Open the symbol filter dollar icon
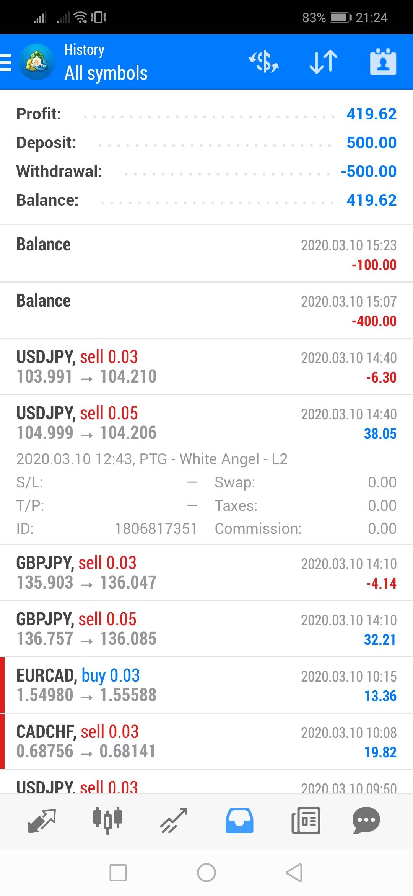The image size is (413, 896). click(264, 62)
